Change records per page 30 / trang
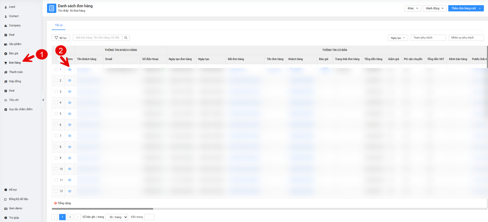 117,217
